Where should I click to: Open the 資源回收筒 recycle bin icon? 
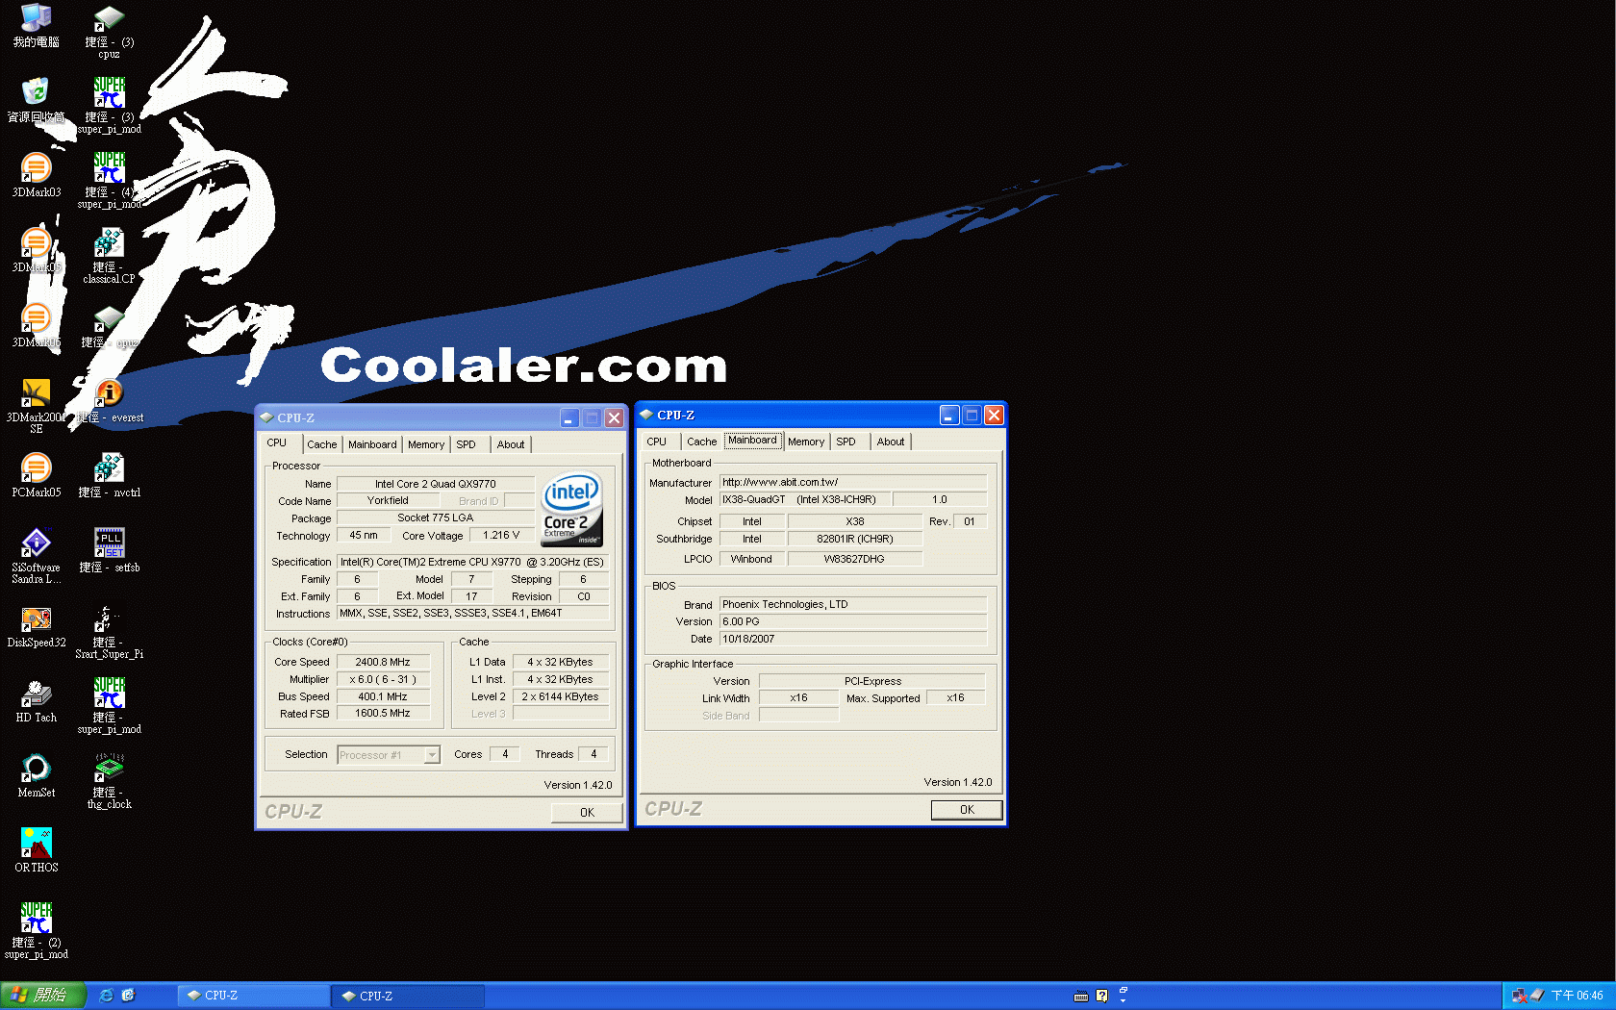click(x=36, y=100)
